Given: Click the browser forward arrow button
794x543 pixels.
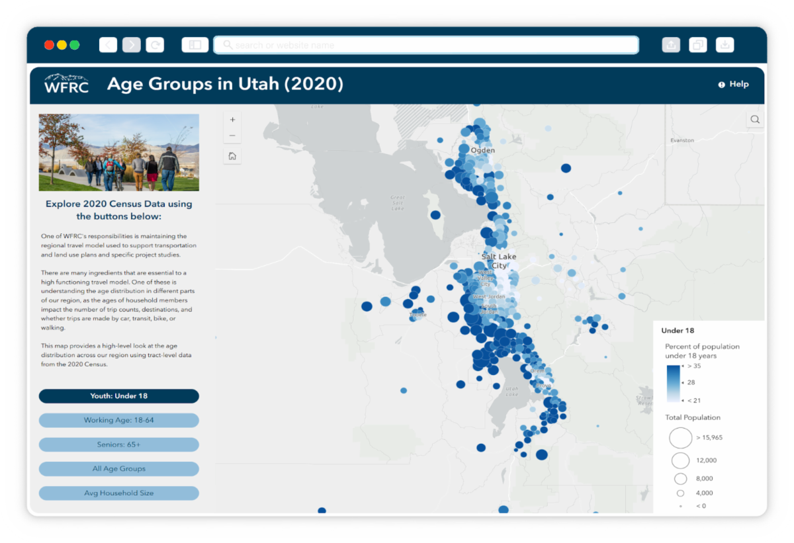Looking at the screenshot, I should coord(132,45).
